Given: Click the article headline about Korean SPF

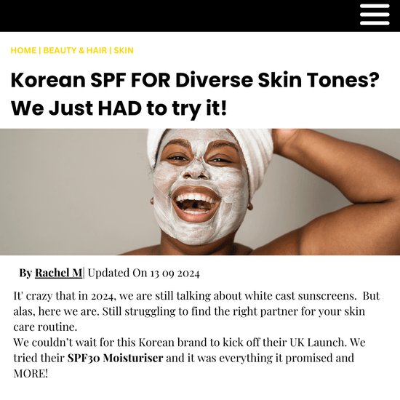Looking at the screenshot, I should 195,94.
